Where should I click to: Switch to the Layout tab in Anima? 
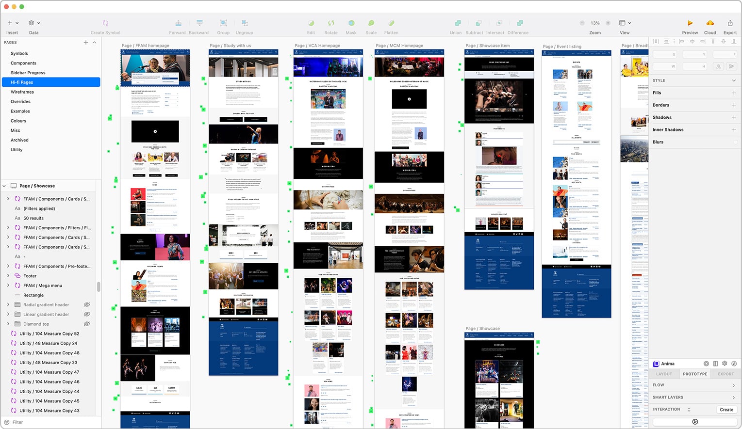(x=664, y=374)
